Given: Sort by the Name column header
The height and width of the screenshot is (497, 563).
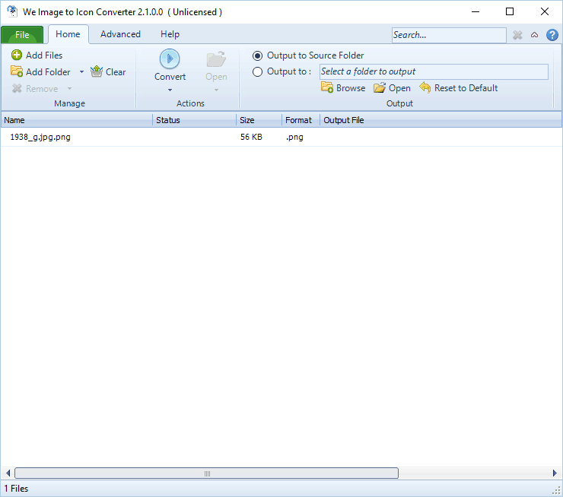Looking at the screenshot, I should coord(77,120).
